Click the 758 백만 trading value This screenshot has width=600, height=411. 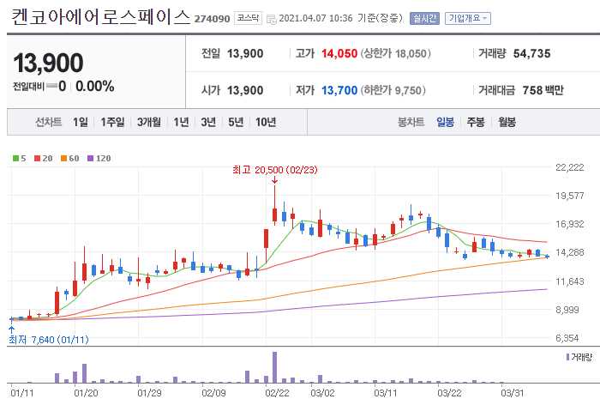click(543, 90)
